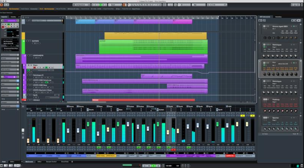Click the 4/4 time signature display
The height and width of the screenshot is (168, 304).
(177, 166)
